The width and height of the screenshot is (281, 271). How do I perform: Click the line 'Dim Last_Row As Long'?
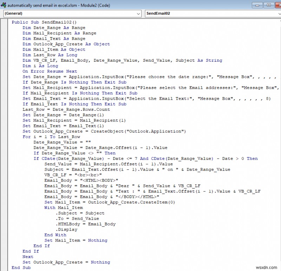50,55
